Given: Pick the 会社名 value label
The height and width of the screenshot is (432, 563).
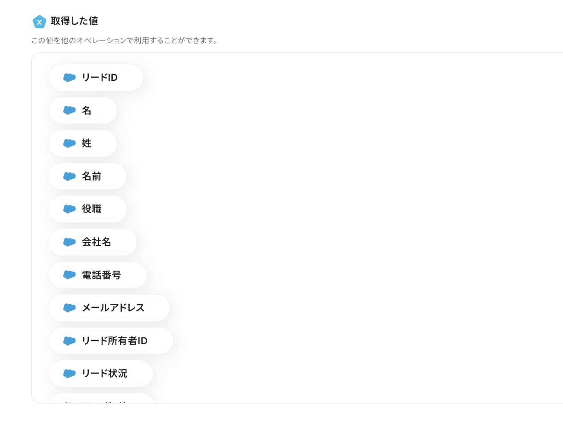Looking at the screenshot, I should [x=97, y=242].
